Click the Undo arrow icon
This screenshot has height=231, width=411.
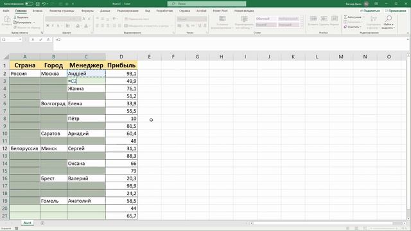44,4
